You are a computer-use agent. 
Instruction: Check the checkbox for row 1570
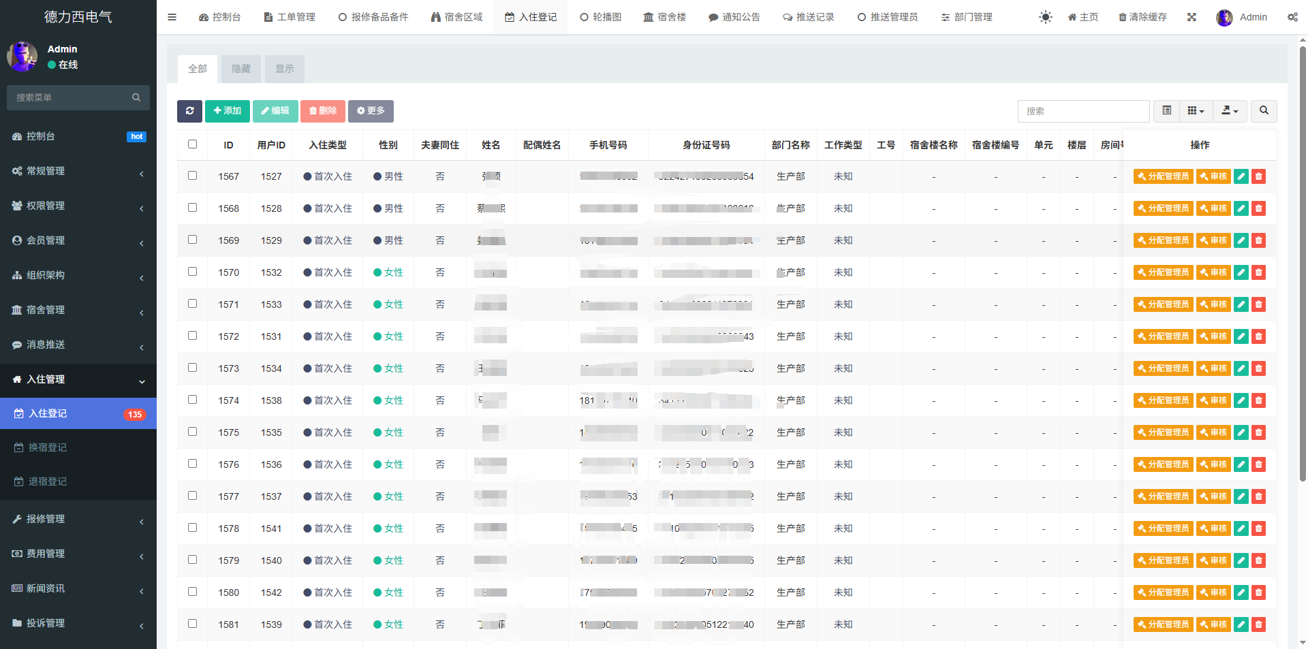tap(192, 272)
